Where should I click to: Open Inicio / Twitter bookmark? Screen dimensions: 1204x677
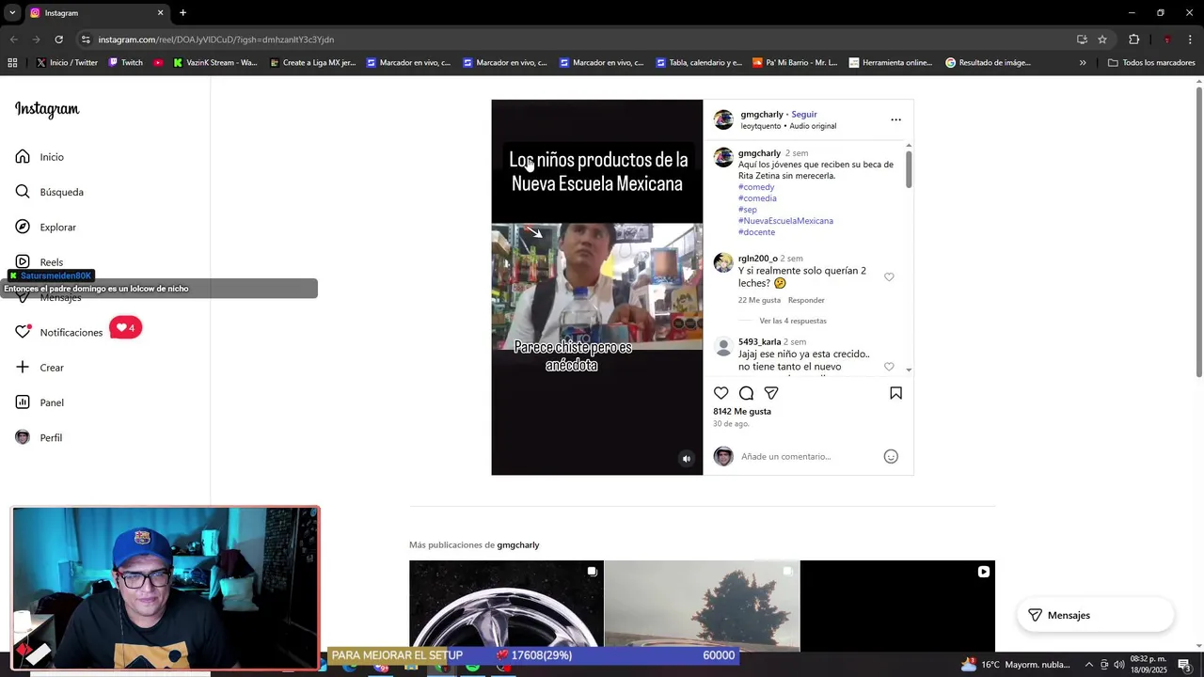point(67,63)
